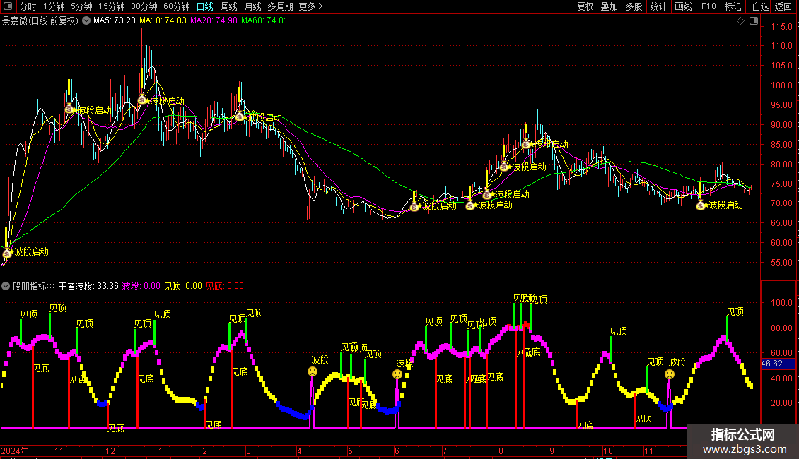This screenshot has height=459, width=799.
Task: Add stock via +自选 button
Action: click(x=758, y=6)
